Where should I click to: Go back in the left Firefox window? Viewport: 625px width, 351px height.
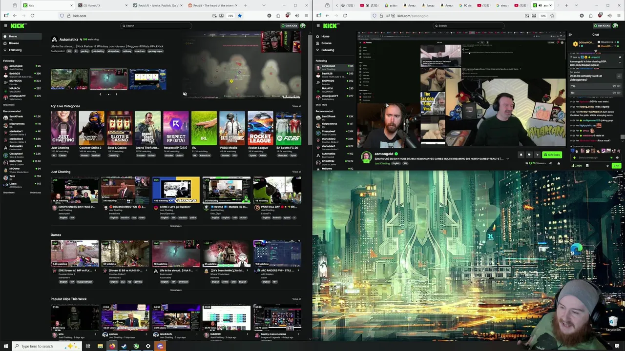[x=15, y=16]
